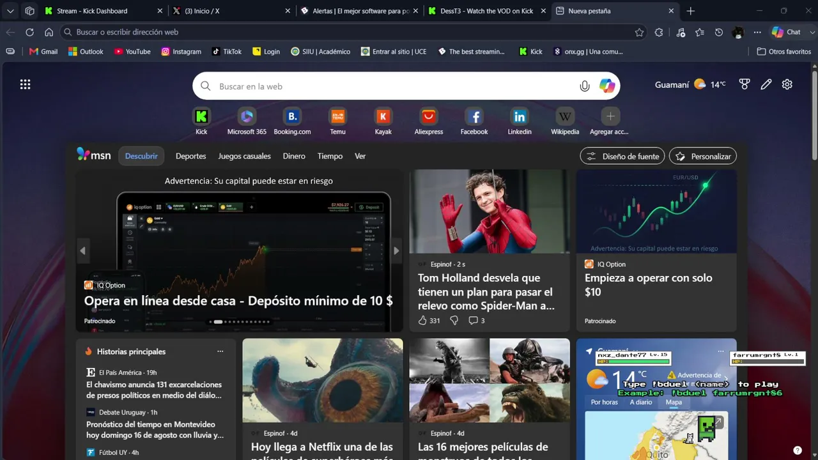Select the Descubrir feed tab
This screenshot has width=818, height=460.
[x=141, y=156]
